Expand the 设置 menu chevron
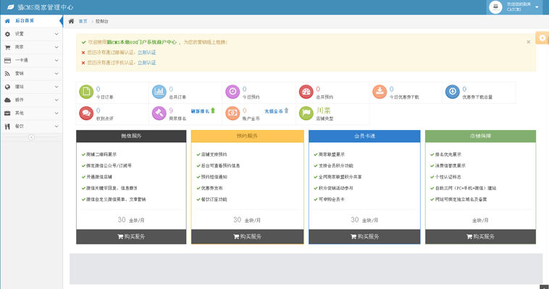This screenshot has height=289, width=549. [56, 34]
